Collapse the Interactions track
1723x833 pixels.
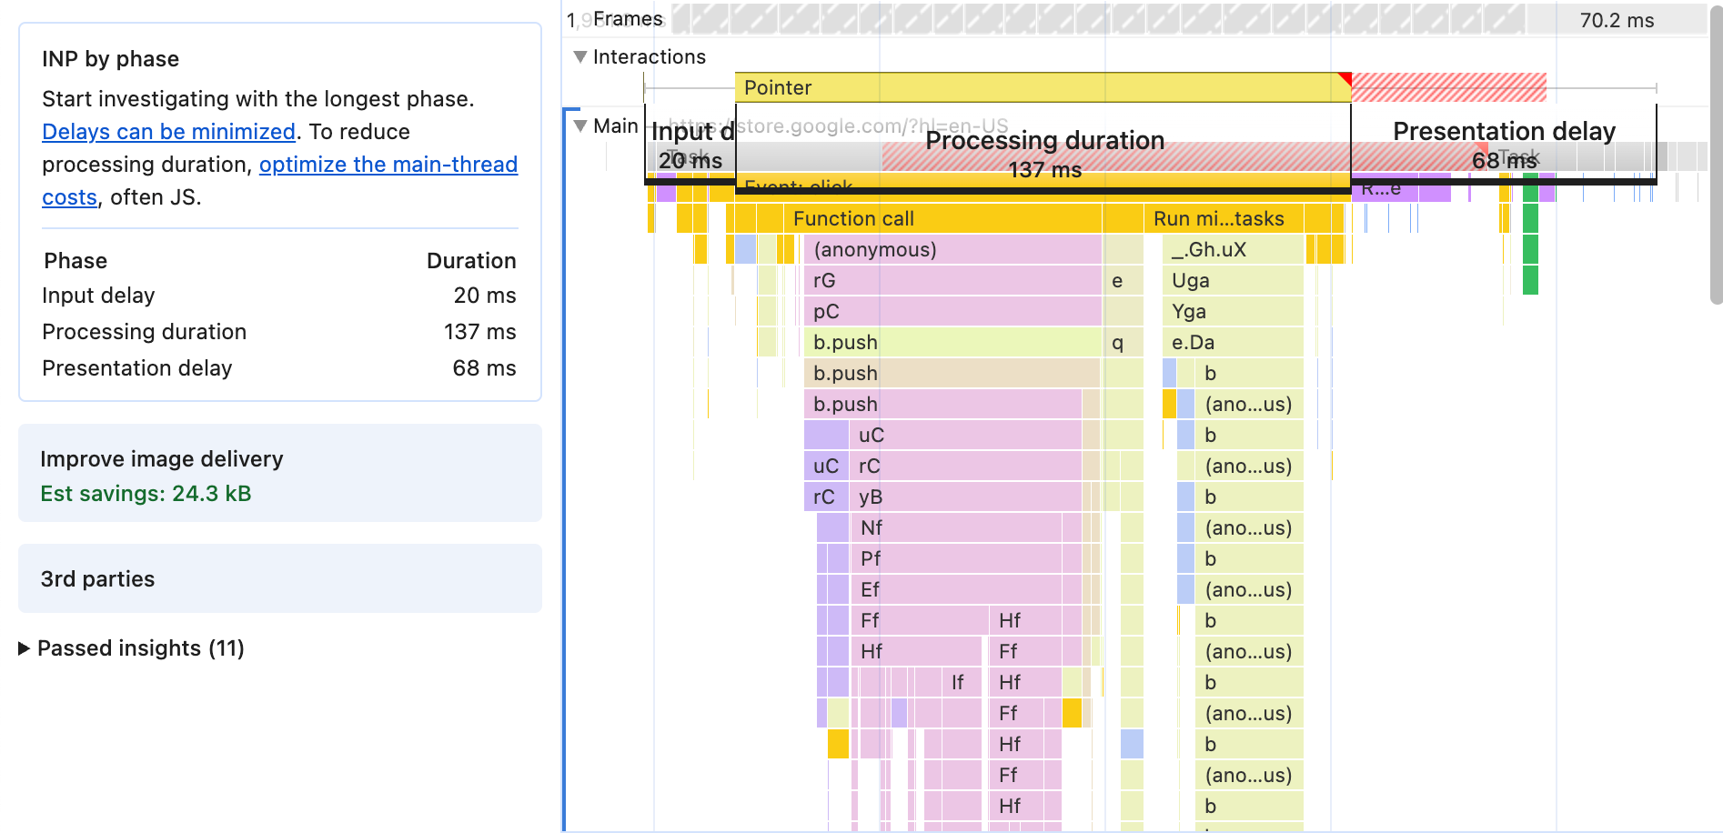click(579, 56)
